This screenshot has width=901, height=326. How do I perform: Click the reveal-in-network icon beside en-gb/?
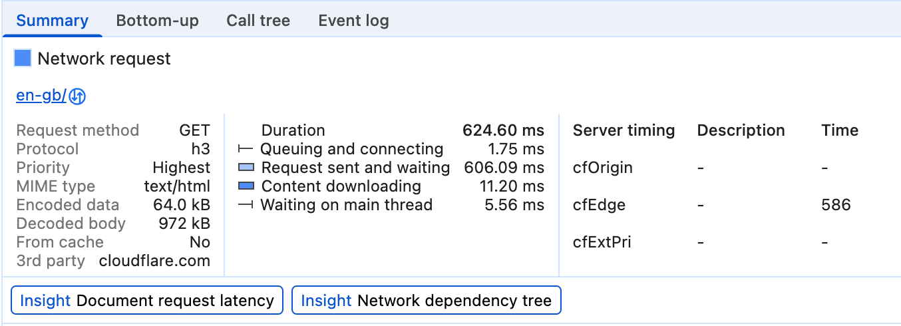coord(78,96)
